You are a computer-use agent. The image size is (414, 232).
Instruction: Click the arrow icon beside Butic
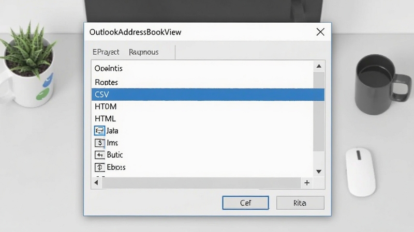(x=99, y=155)
